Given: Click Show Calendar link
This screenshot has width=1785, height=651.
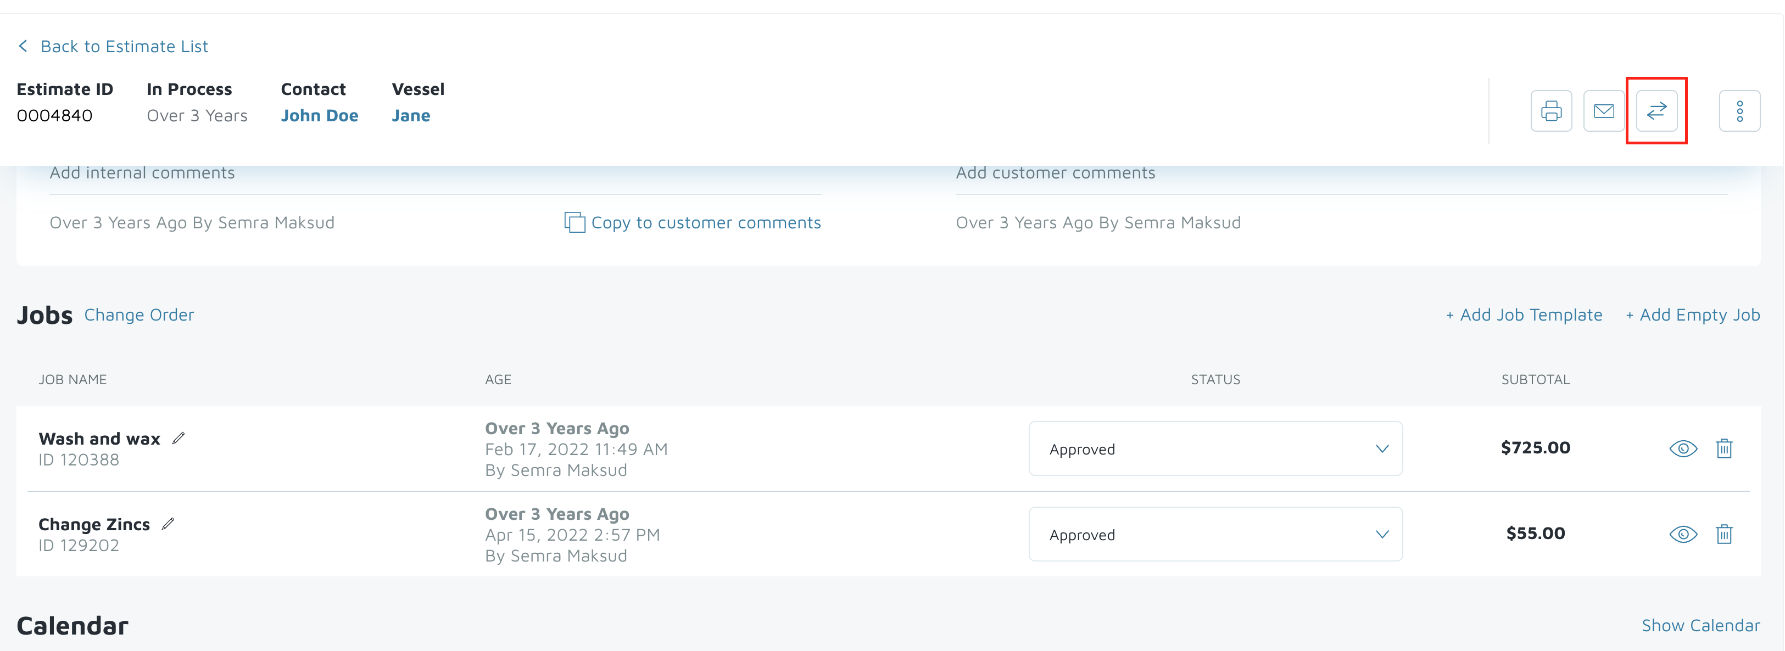Looking at the screenshot, I should [x=1700, y=625].
